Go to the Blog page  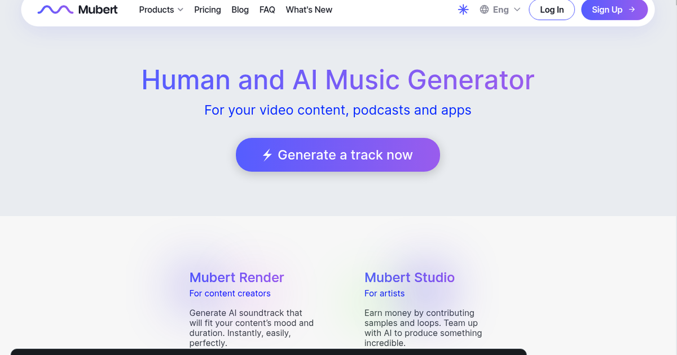(x=240, y=10)
